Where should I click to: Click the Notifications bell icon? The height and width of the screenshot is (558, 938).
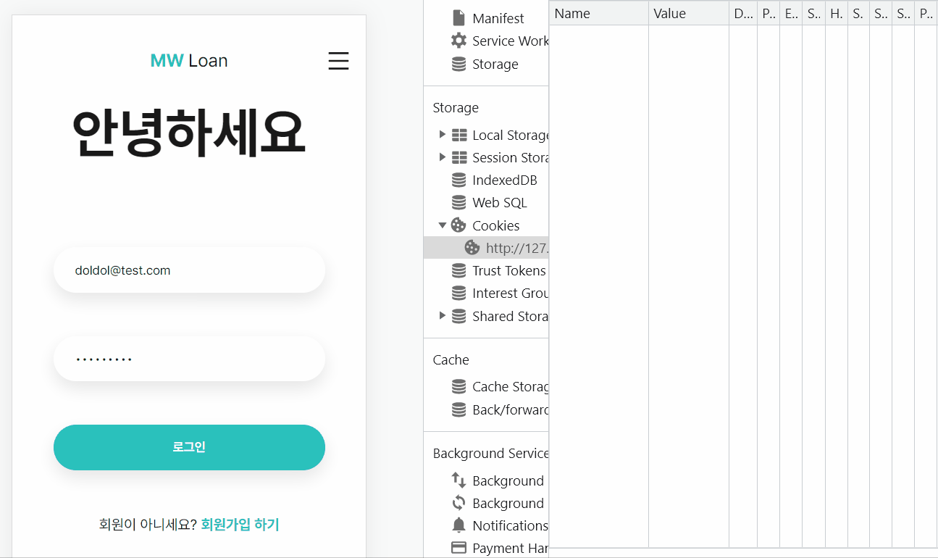point(458,525)
